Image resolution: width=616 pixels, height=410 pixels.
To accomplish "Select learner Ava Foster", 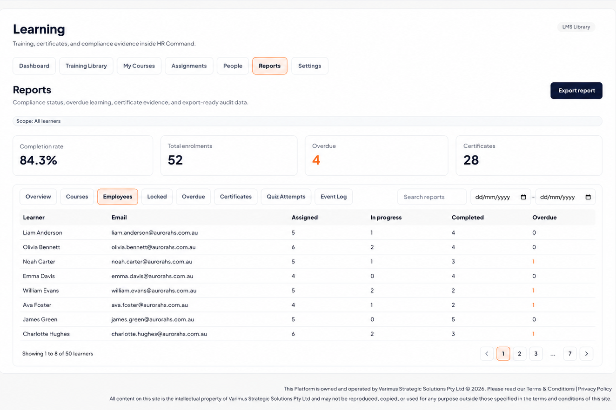I will coord(37,305).
